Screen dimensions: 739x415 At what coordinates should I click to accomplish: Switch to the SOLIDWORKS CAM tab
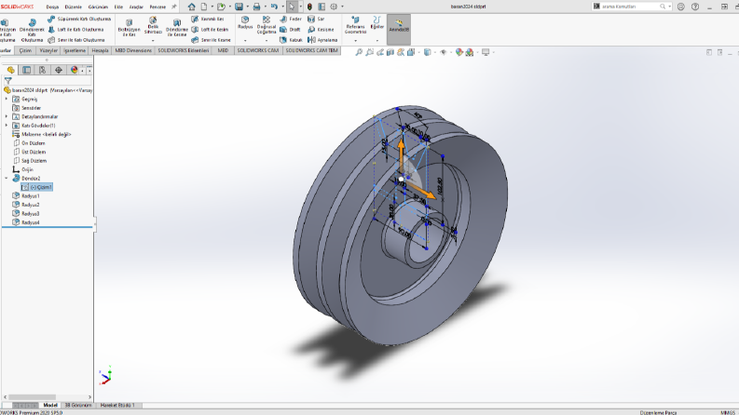pos(258,50)
